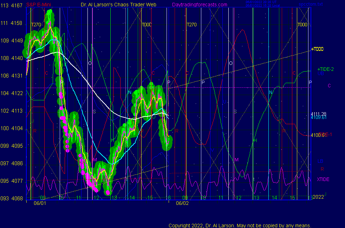The image size is (345, 228).
Task: Select the cyan 4109.61 price readout
Action: coord(319,118)
